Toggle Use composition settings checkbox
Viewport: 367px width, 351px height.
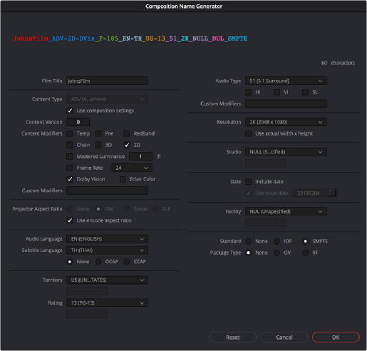[x=70, y=111]
